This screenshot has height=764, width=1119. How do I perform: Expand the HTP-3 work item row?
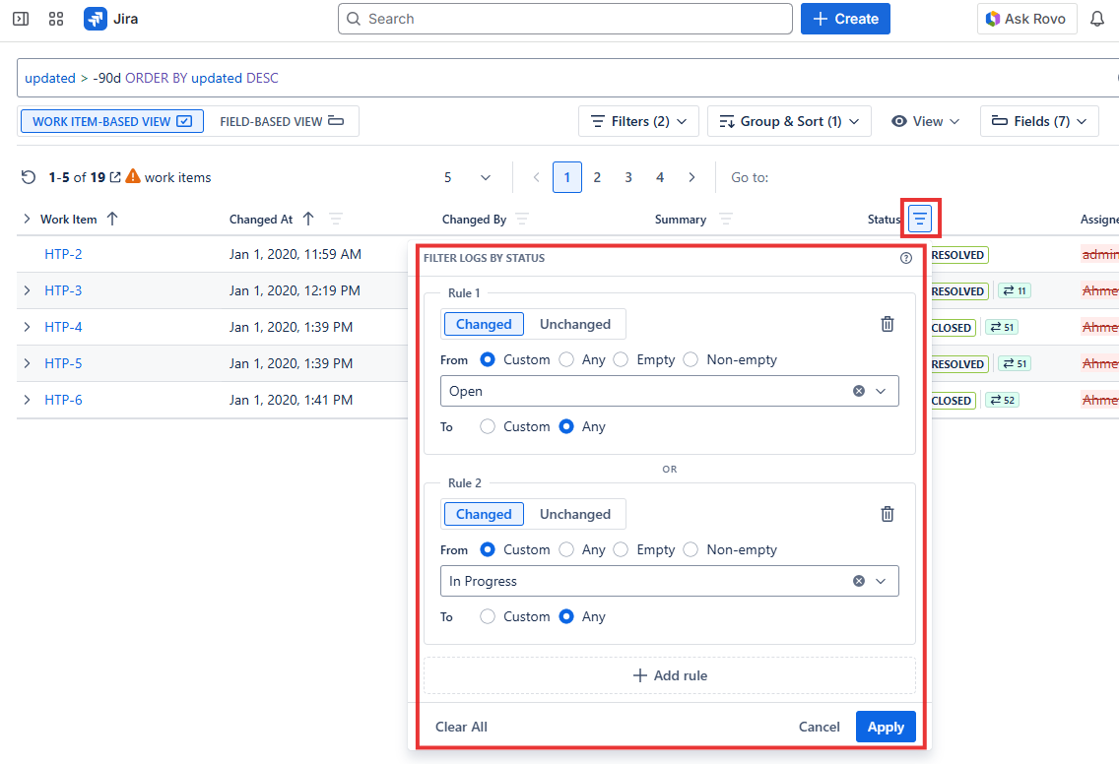[x=27, y=290]
